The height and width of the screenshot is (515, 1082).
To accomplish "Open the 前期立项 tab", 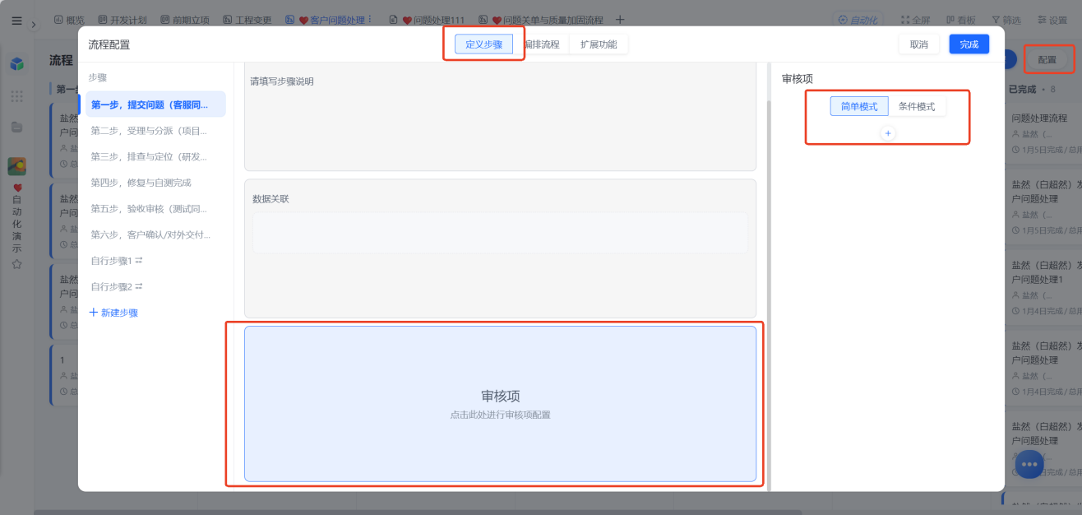I will coord(185,20).
